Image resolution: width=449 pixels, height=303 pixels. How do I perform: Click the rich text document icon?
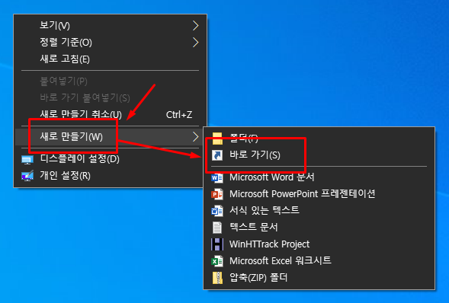pyautogui.click(x=217, y=211)
